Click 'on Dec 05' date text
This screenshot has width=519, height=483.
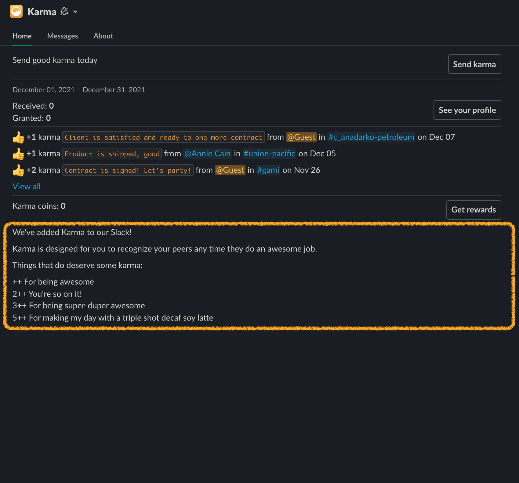pos(317,154)
